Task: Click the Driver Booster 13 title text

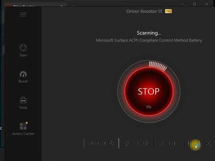Action: 144,11
